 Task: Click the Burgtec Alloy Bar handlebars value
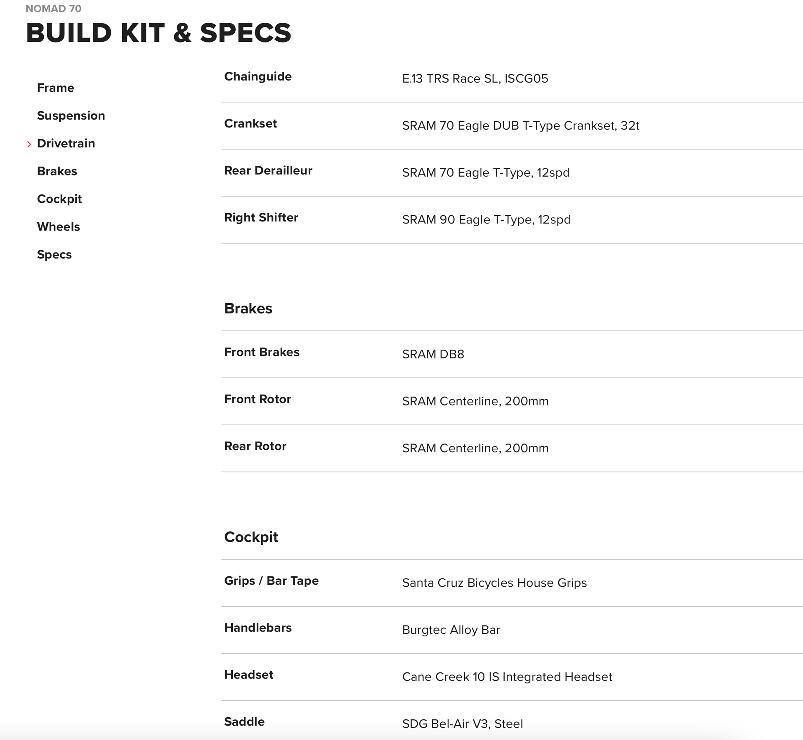[x=451, y=630]
